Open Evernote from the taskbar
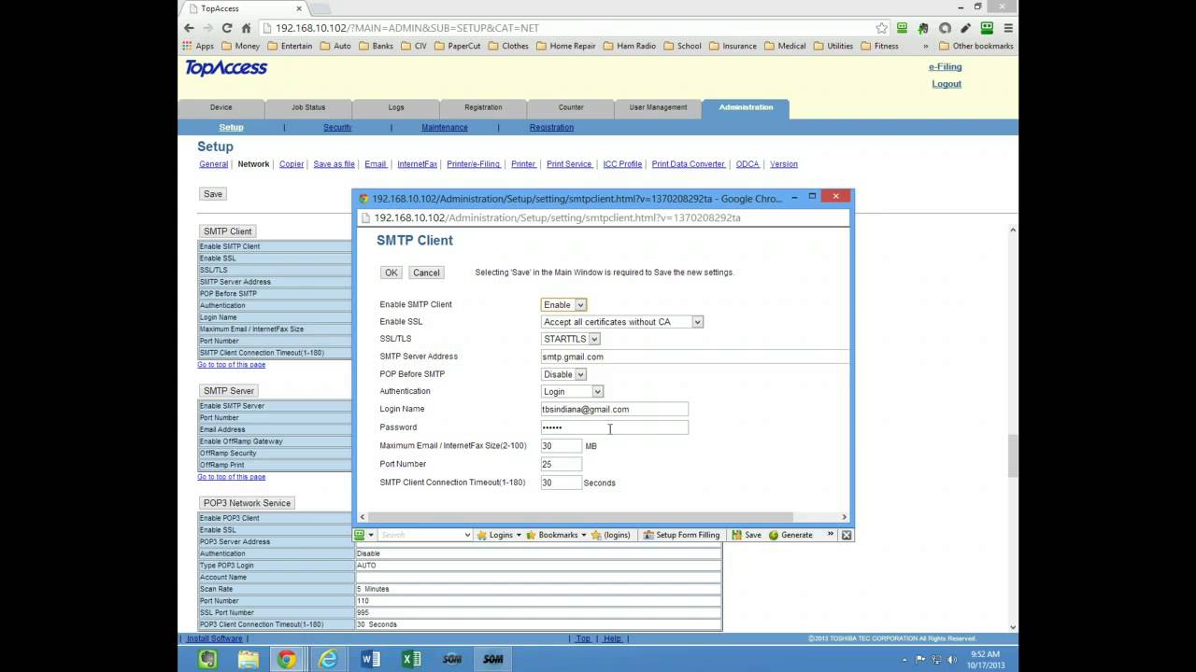 pyautogui.click(x=207, y=659)
